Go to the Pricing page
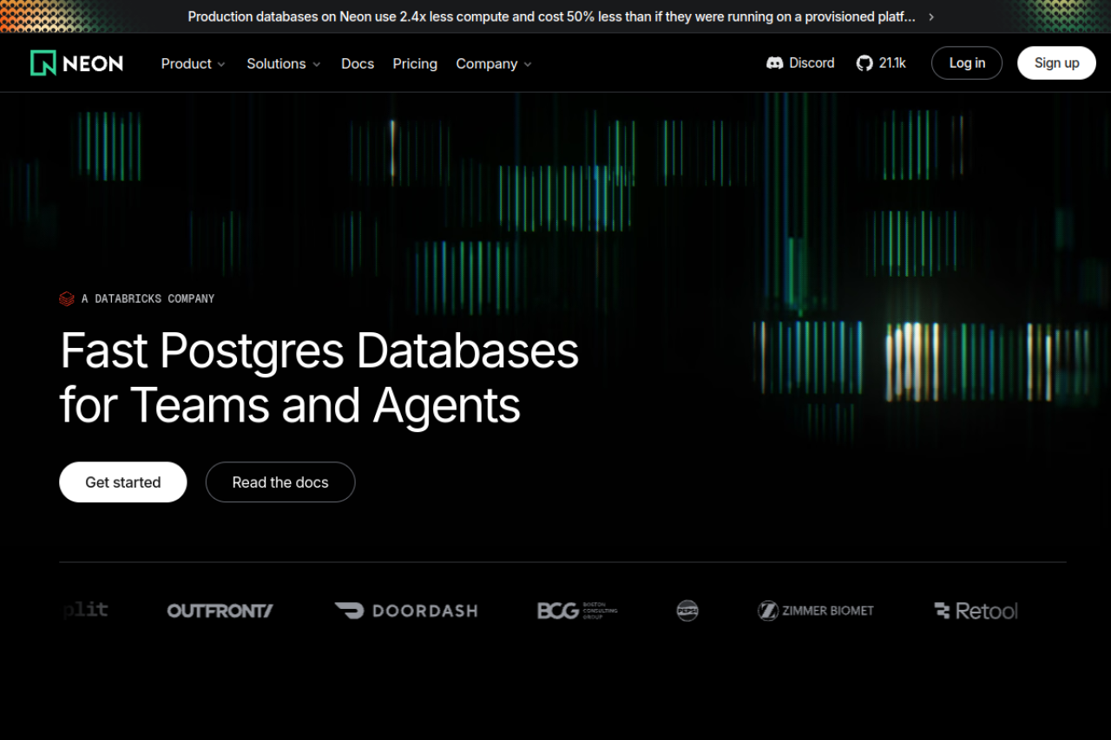The image size is (1111, 740). point(415,63)
